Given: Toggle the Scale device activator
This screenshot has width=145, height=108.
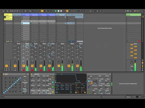Looking at the screenshot, I should [x=4, y=74].
